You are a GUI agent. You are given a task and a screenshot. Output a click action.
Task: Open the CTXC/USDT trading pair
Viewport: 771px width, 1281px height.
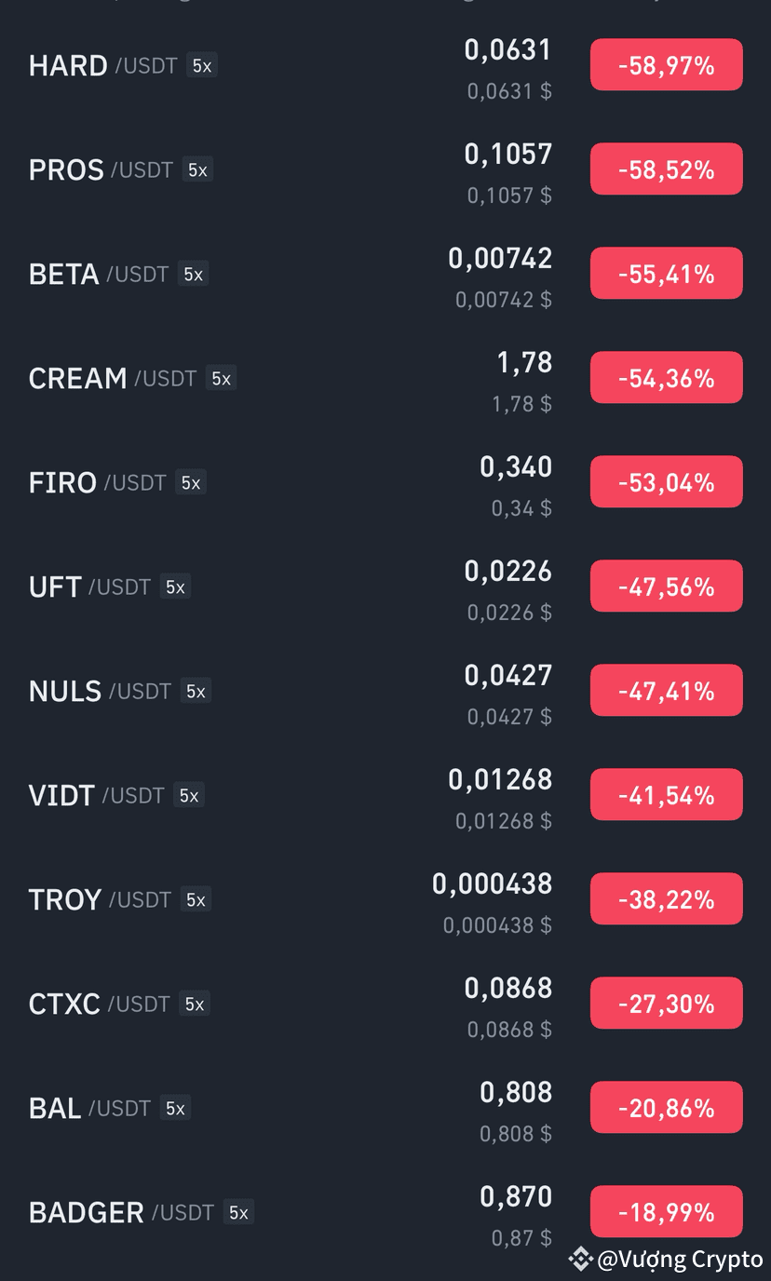point(385,1004)
